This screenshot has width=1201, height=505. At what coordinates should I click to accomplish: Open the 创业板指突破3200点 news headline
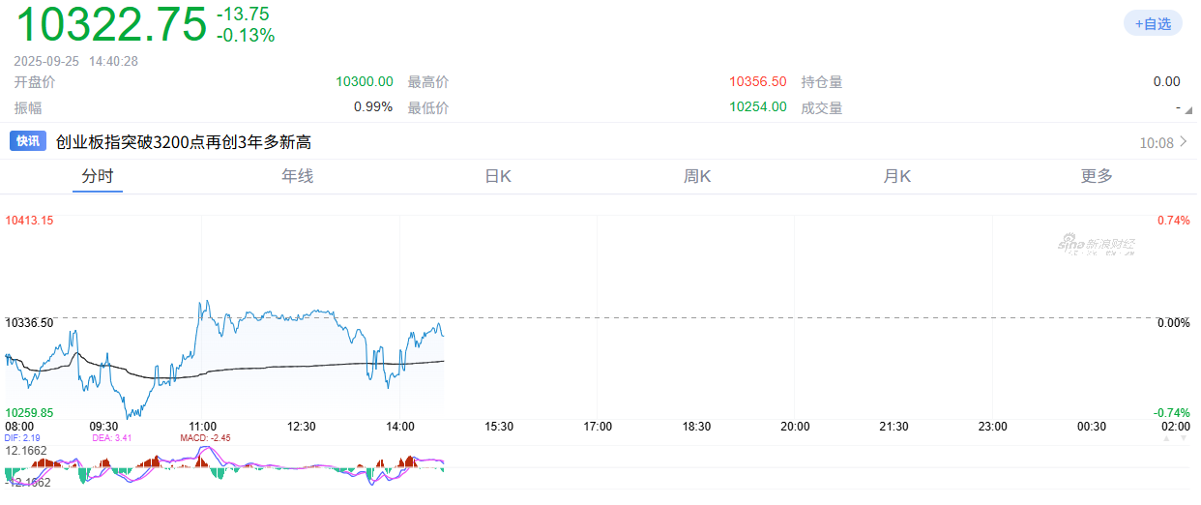pos(184,142)
